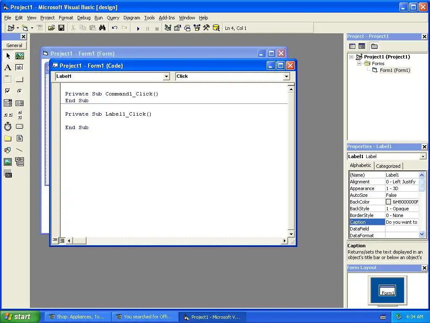Select the FileListBox tool

coord(19,138)
